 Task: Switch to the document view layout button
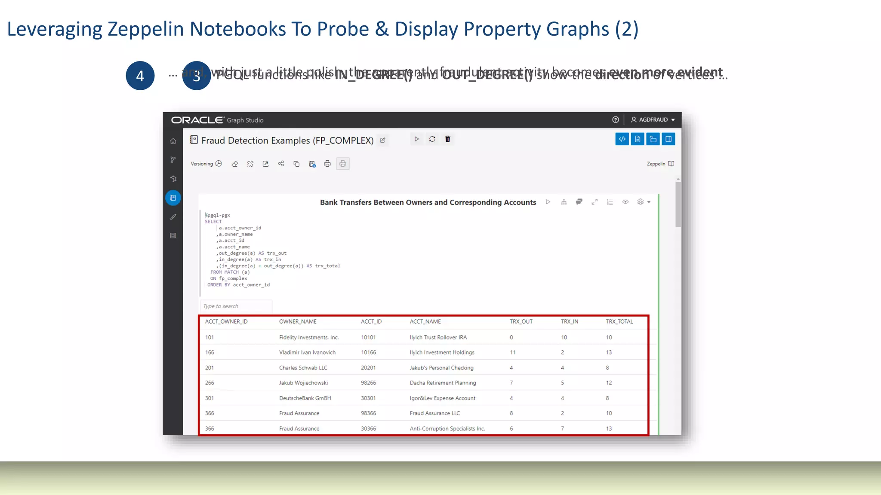[638, 139]
